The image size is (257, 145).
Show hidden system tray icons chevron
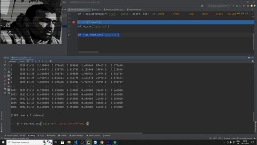click(x=224, y=142)
